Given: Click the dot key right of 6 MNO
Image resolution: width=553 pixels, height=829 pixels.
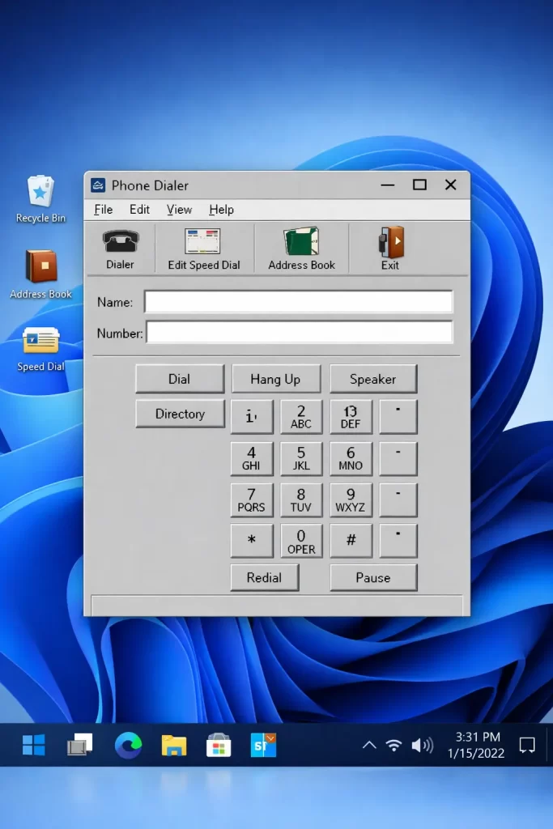Looking at the screenshot, I should click(x=398, y=458).
